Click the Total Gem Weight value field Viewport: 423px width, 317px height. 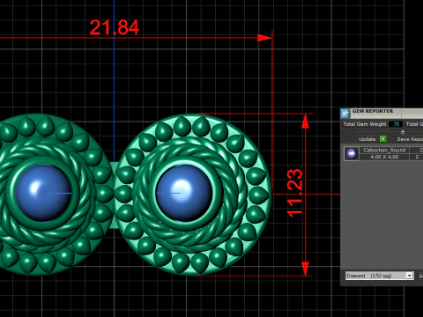click(x=396, y=124)
